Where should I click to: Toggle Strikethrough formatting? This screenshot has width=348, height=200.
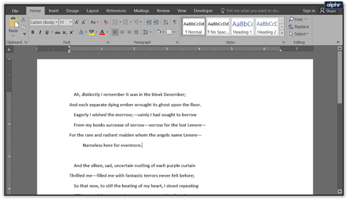click(57, 33)
